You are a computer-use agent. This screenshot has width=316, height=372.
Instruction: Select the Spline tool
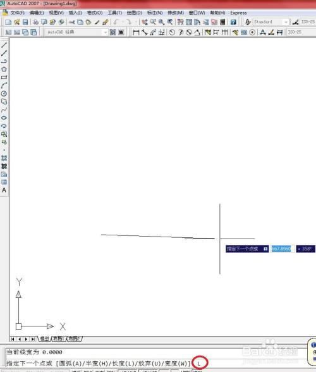pyautogui.click(x=4, y=109)
